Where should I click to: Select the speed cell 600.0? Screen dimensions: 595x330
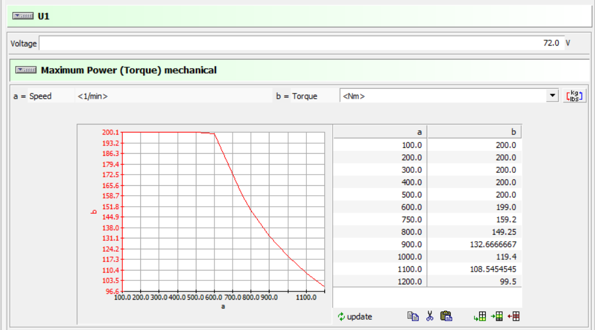click(380, 207)
